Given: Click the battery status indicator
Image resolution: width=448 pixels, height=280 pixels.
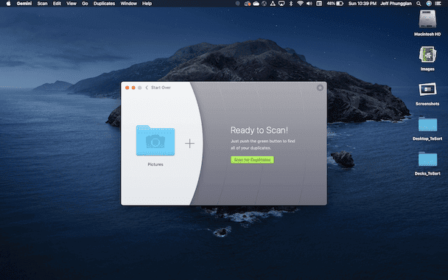Looking at the screenshot, I should [x=335, y=4].
